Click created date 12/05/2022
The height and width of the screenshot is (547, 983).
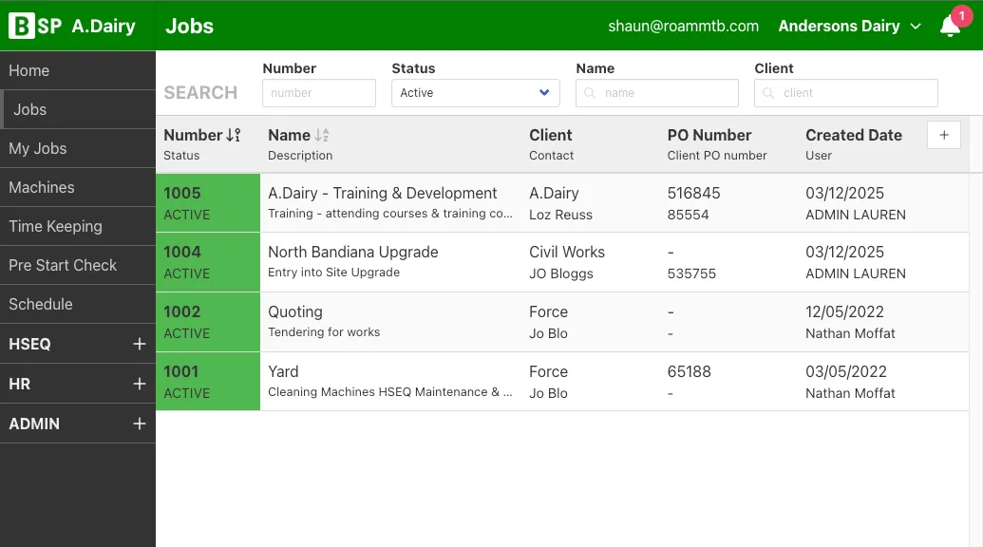[844, 311]
